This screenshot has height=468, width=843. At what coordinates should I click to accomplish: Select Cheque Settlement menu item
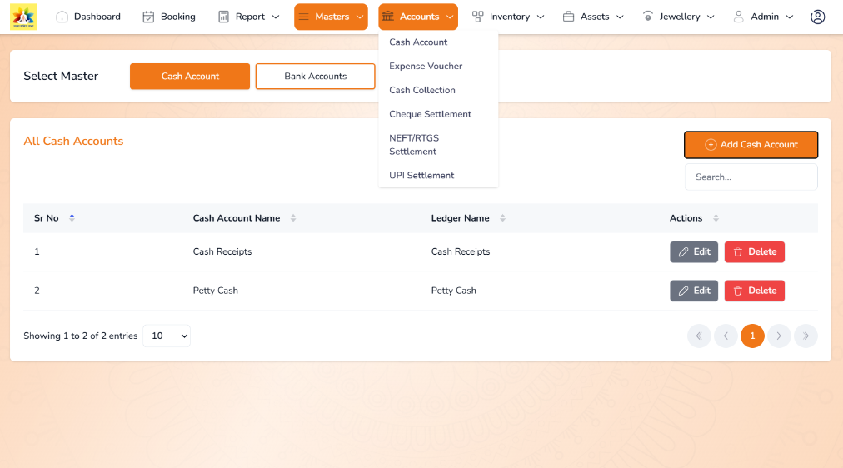point(430,114)
